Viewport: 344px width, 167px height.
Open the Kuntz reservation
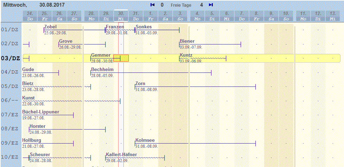186,55
